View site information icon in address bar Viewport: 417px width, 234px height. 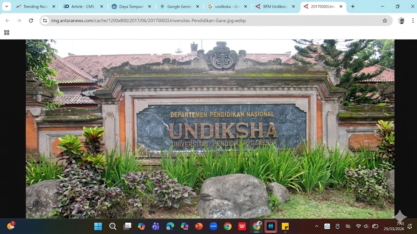[45, 20]
